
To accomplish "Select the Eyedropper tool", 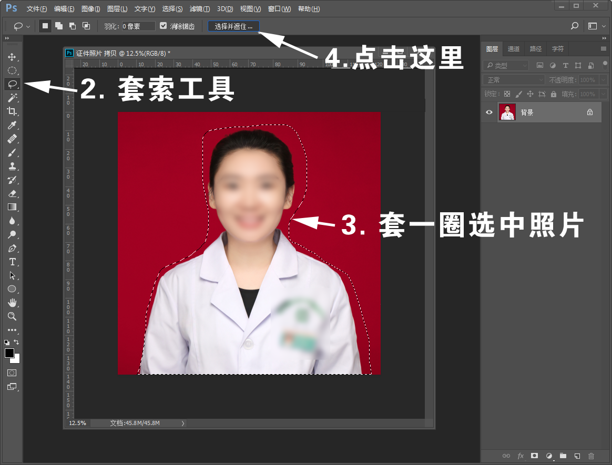I will pos(12,125).
